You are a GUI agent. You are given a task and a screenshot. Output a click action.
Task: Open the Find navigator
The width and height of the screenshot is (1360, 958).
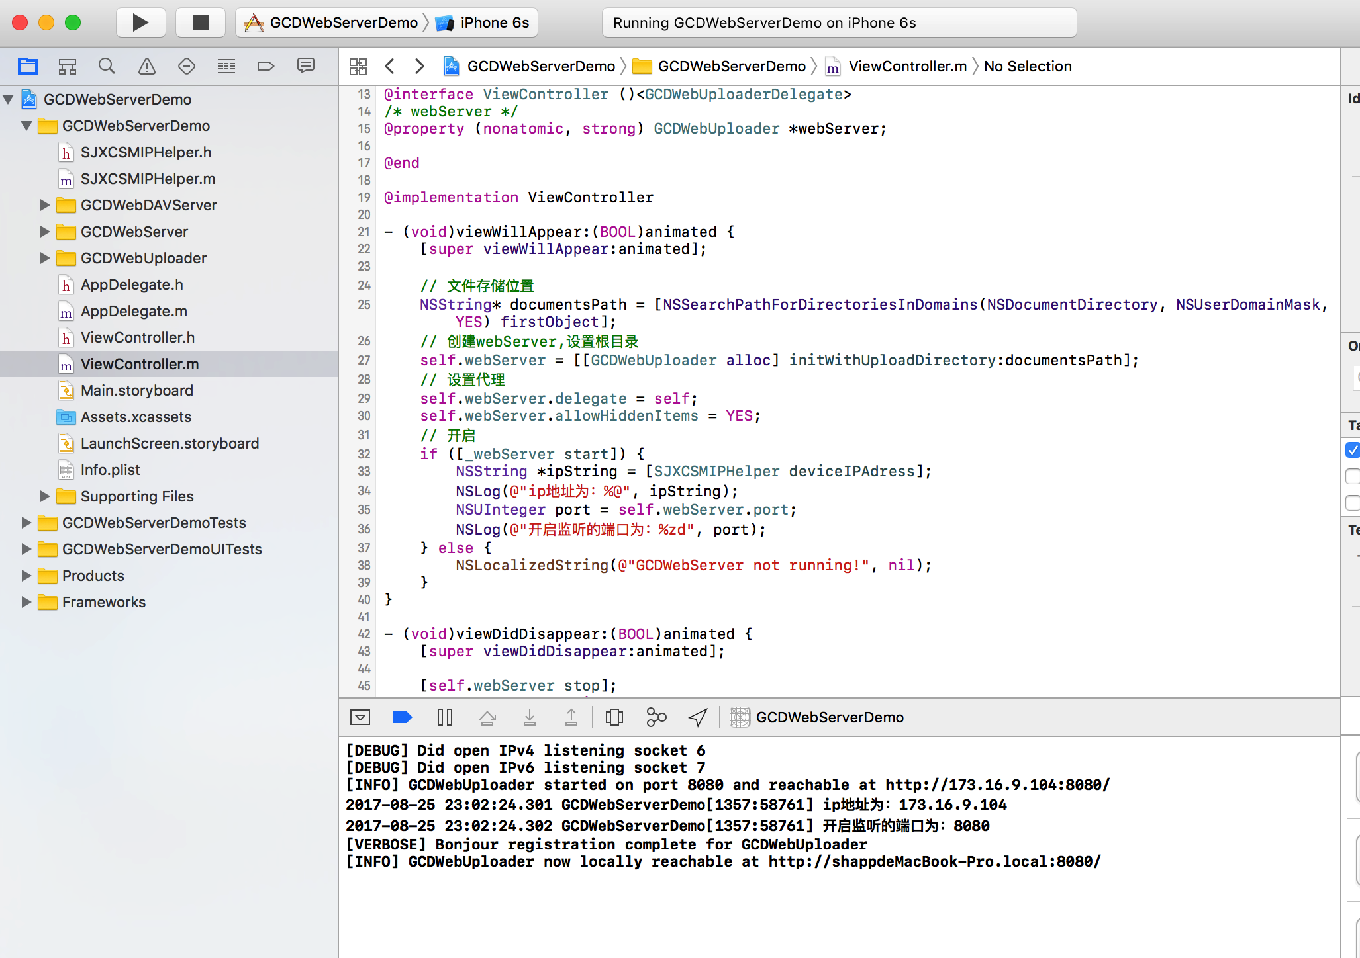[x=107, y=66]
